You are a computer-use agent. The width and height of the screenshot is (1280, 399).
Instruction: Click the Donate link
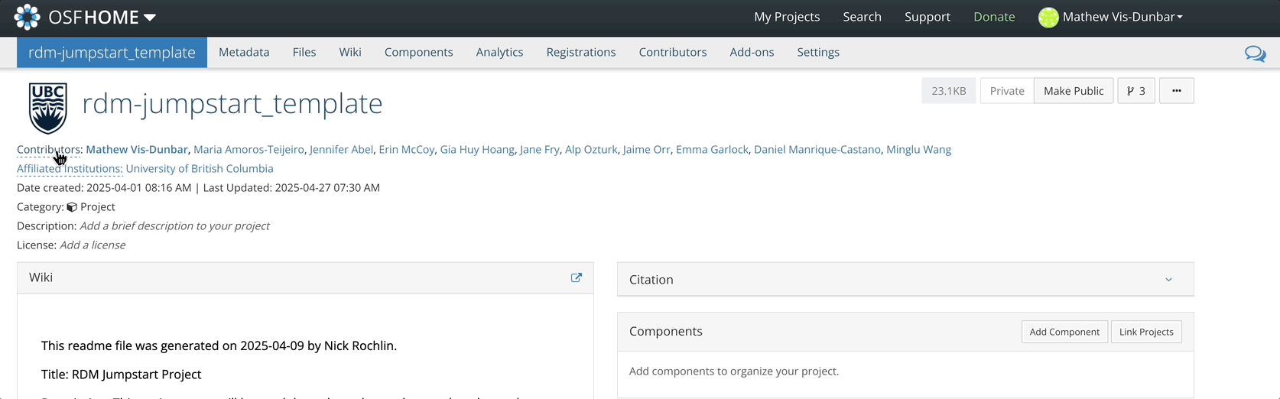click(994, 17)
